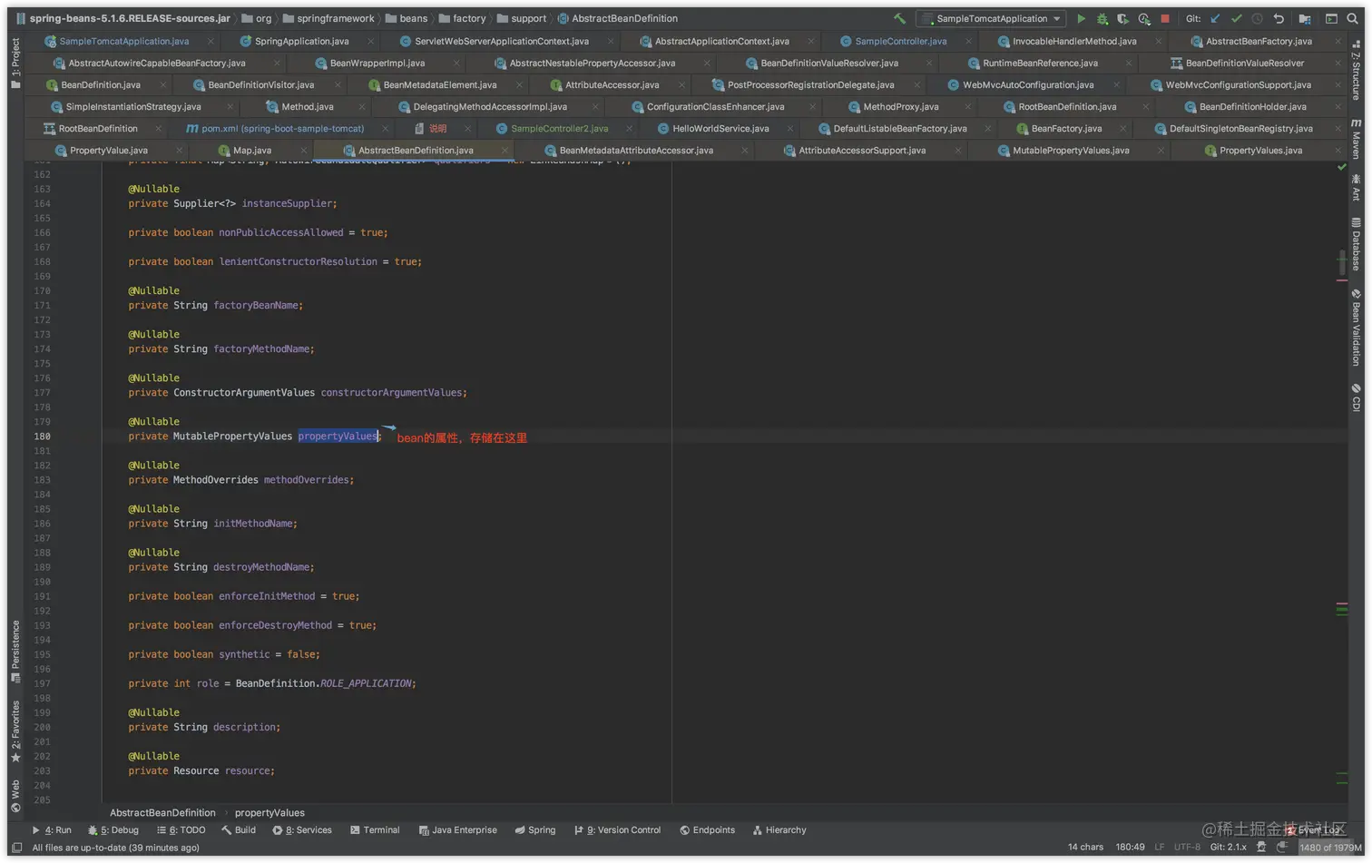Click Git Update Project arrow icon
Image resolution: width=1372 pixels, height=863 pixels.
(1215, 18)
